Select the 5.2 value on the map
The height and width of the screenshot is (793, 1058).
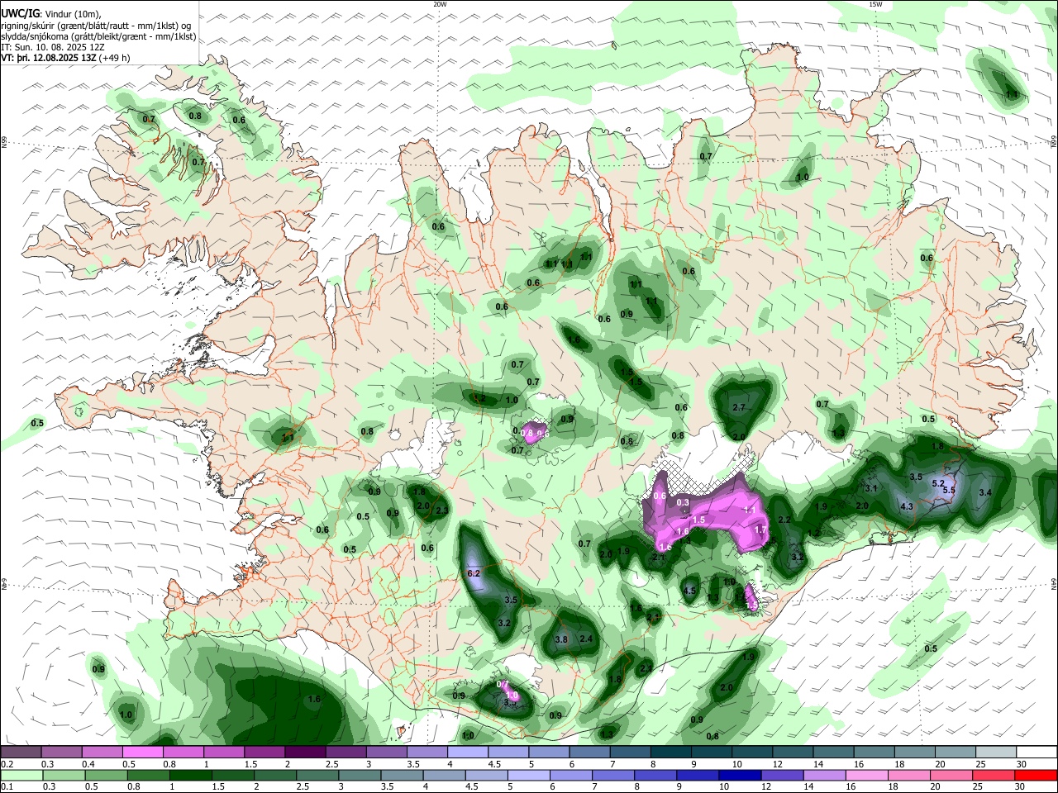pos(938,482)
